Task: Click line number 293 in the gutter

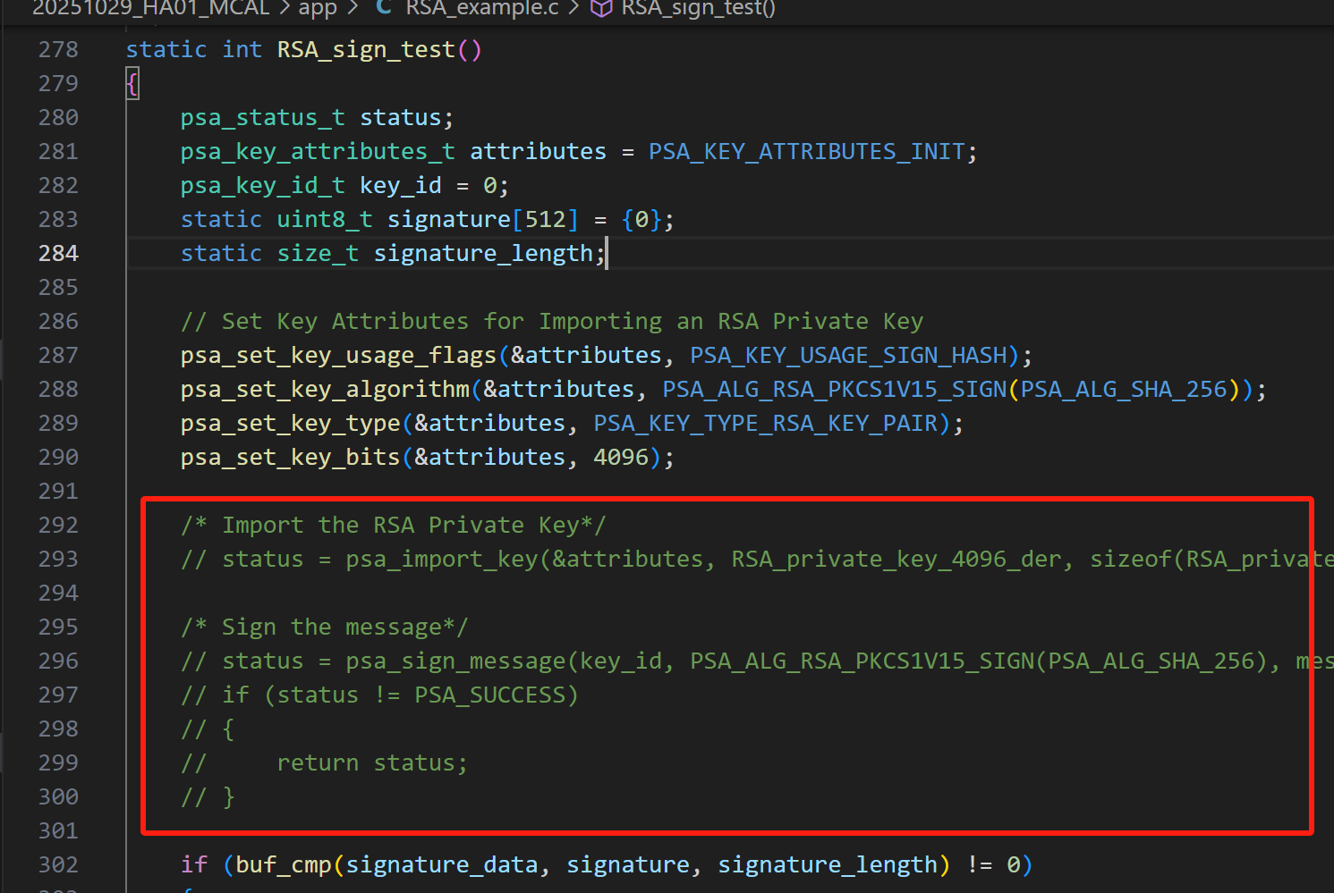Action: pos(58,560)
